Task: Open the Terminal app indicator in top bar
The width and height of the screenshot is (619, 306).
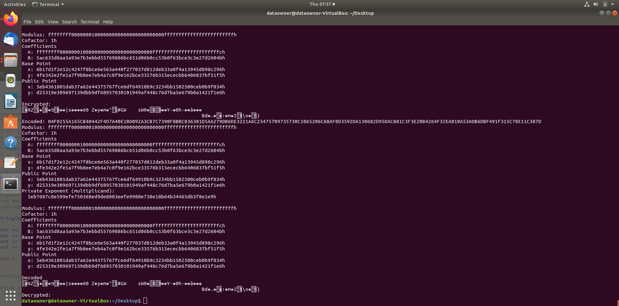Action: click(x=48, y=4)
